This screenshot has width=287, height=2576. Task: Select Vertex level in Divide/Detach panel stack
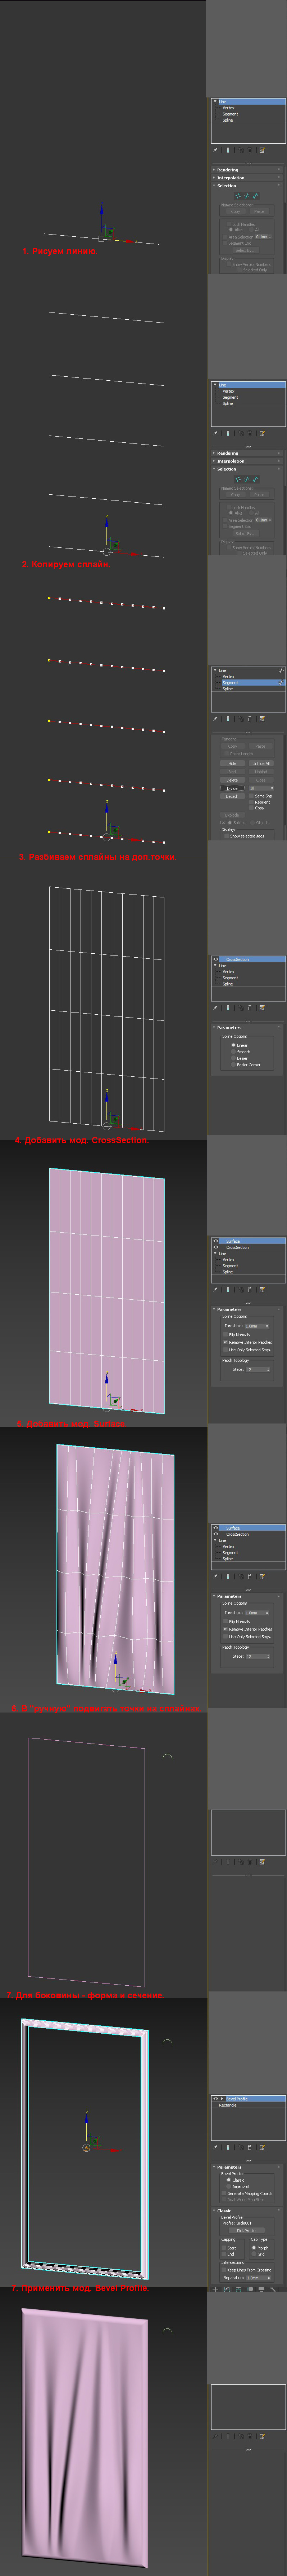coord(228,677)
